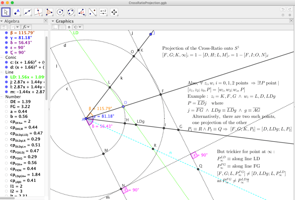Show hidden number DE = 1.39

[x=6, y=102]
